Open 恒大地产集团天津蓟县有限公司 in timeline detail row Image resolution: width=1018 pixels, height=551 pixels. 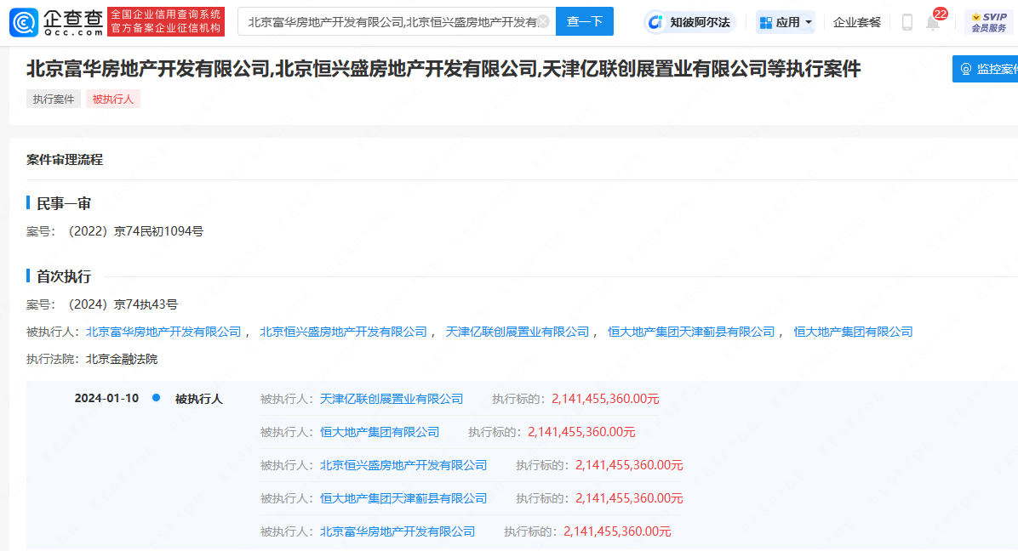(x=403, y=498)
